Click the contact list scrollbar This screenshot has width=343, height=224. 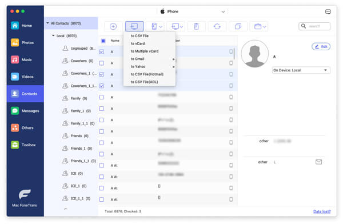click(x=234, y=54)
